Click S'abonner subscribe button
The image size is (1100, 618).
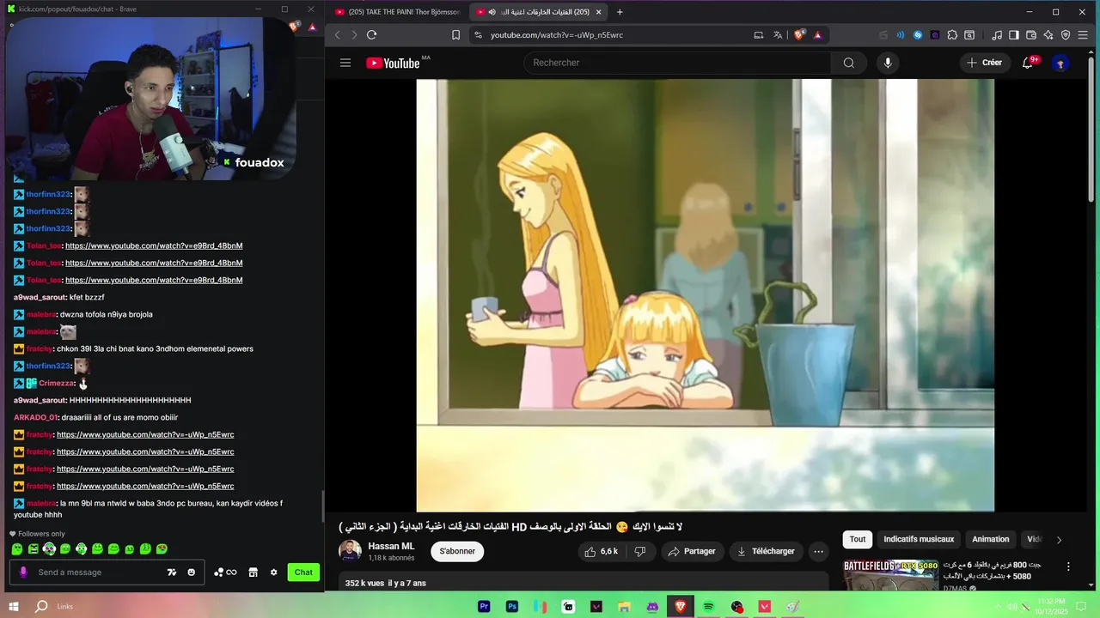tap(457, 551)
